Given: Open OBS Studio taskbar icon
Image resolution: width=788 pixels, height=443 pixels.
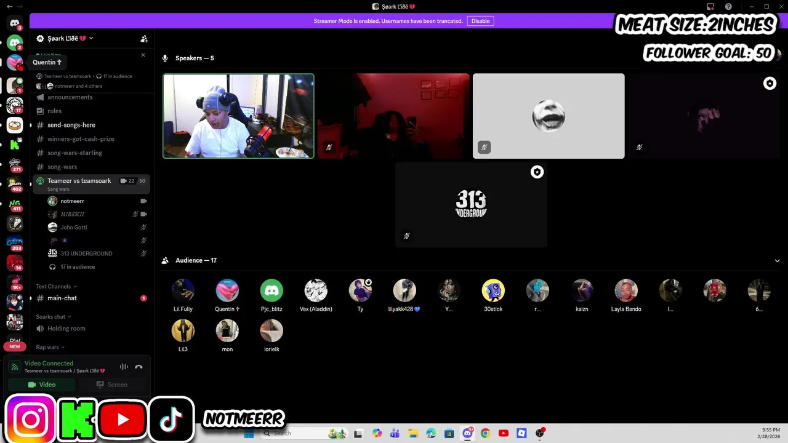Looking at the screenshot, I should pos(540,433).
